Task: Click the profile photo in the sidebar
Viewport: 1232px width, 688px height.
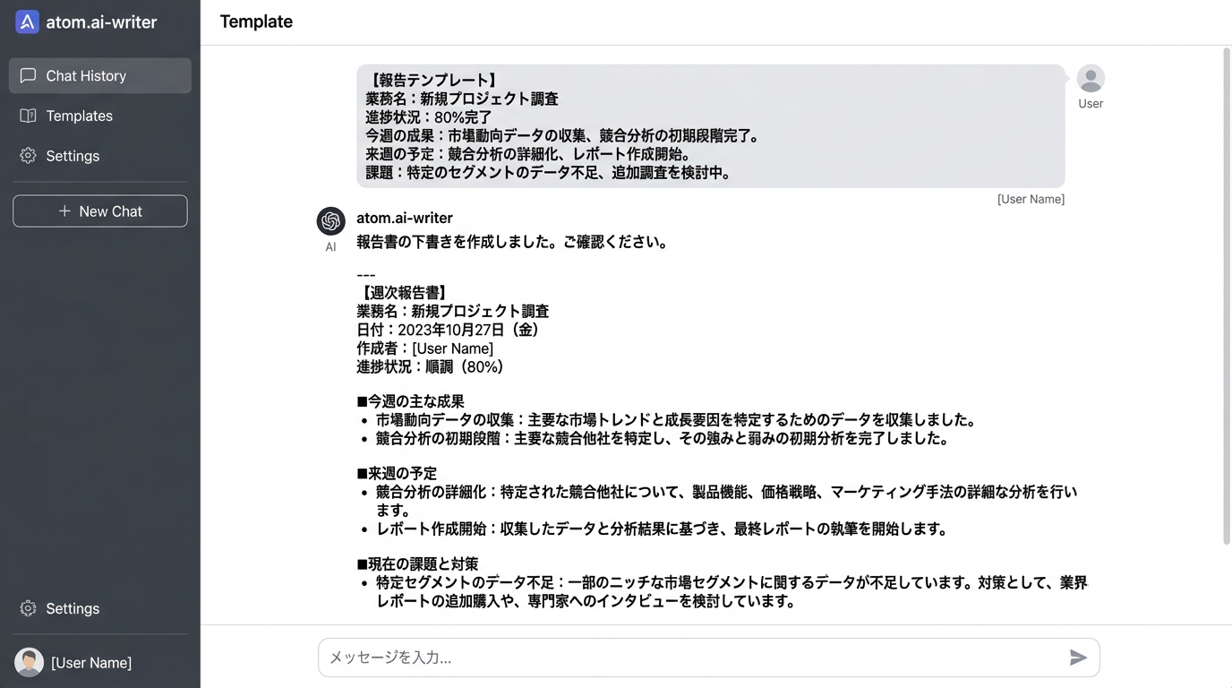Action: pos(29,662)
